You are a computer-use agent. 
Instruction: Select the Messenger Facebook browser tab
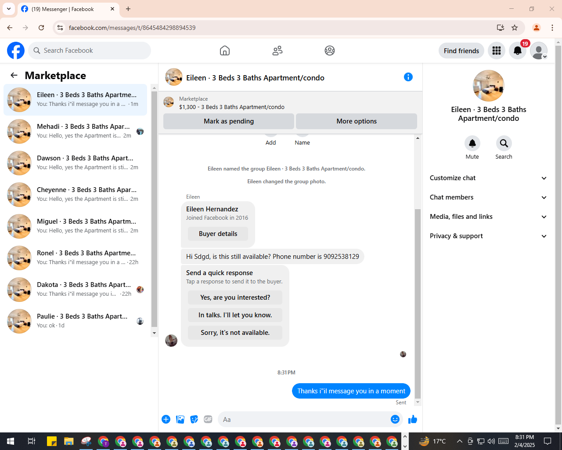click(68, 9)
